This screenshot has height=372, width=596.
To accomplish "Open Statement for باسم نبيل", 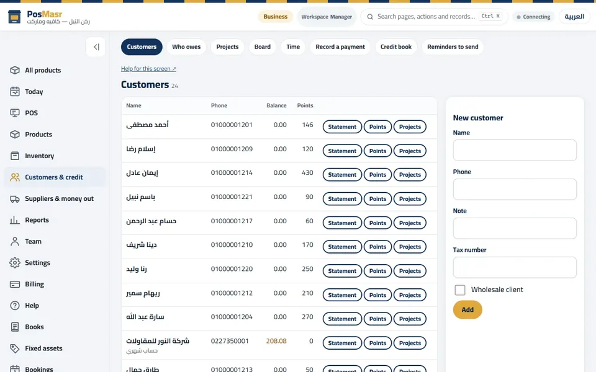I will 342,199.
